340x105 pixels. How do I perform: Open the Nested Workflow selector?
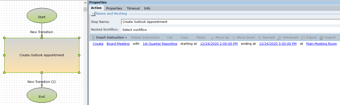tap(230, 30)
